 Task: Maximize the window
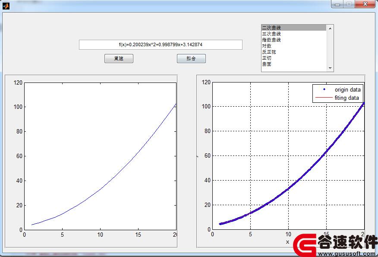point(349,4)
